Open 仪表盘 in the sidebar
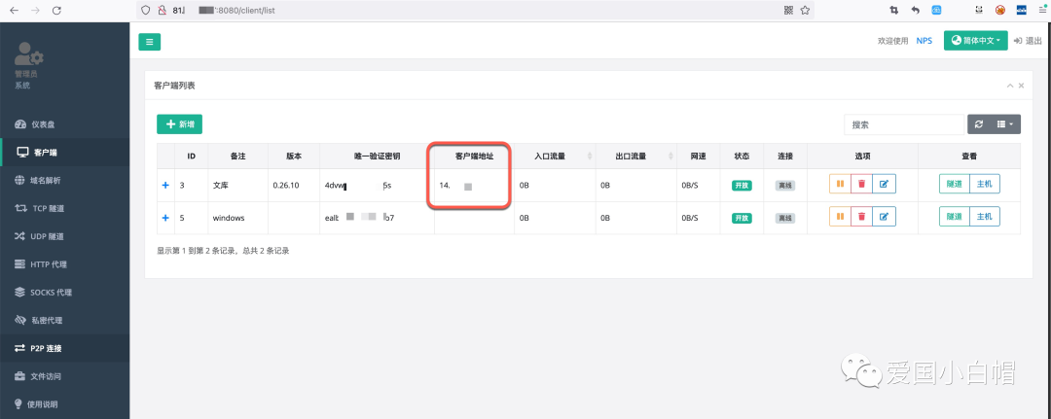The height and width of the screenshot is (419, 1051). (64, 124)
